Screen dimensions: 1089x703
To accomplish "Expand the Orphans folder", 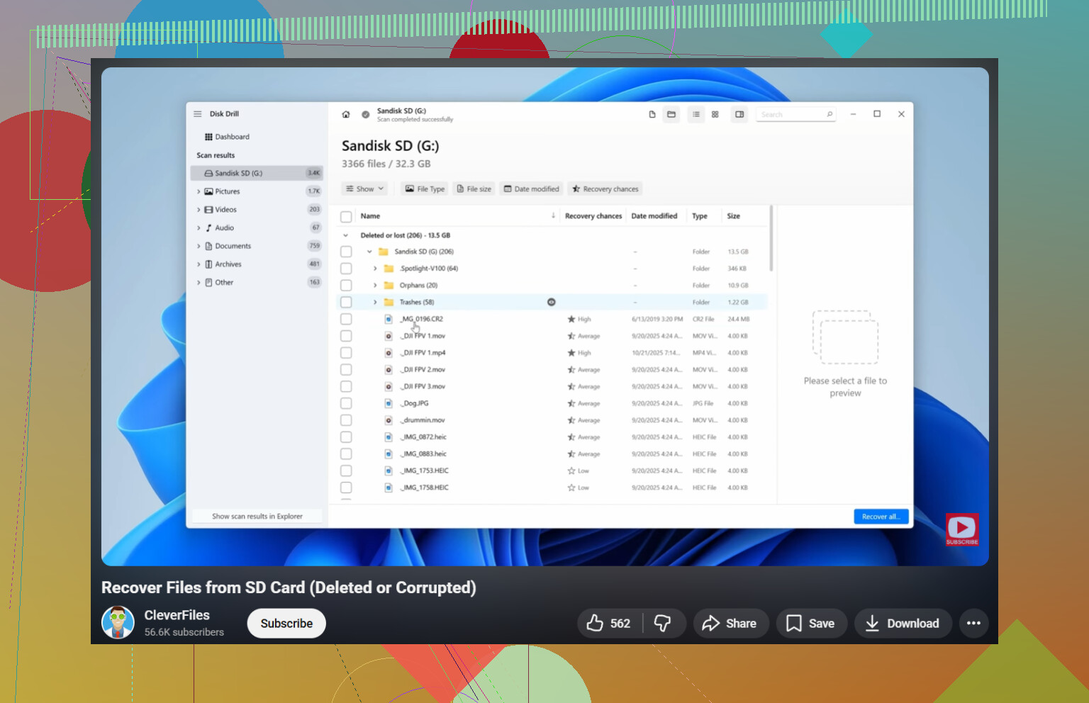I will point(375,286).
